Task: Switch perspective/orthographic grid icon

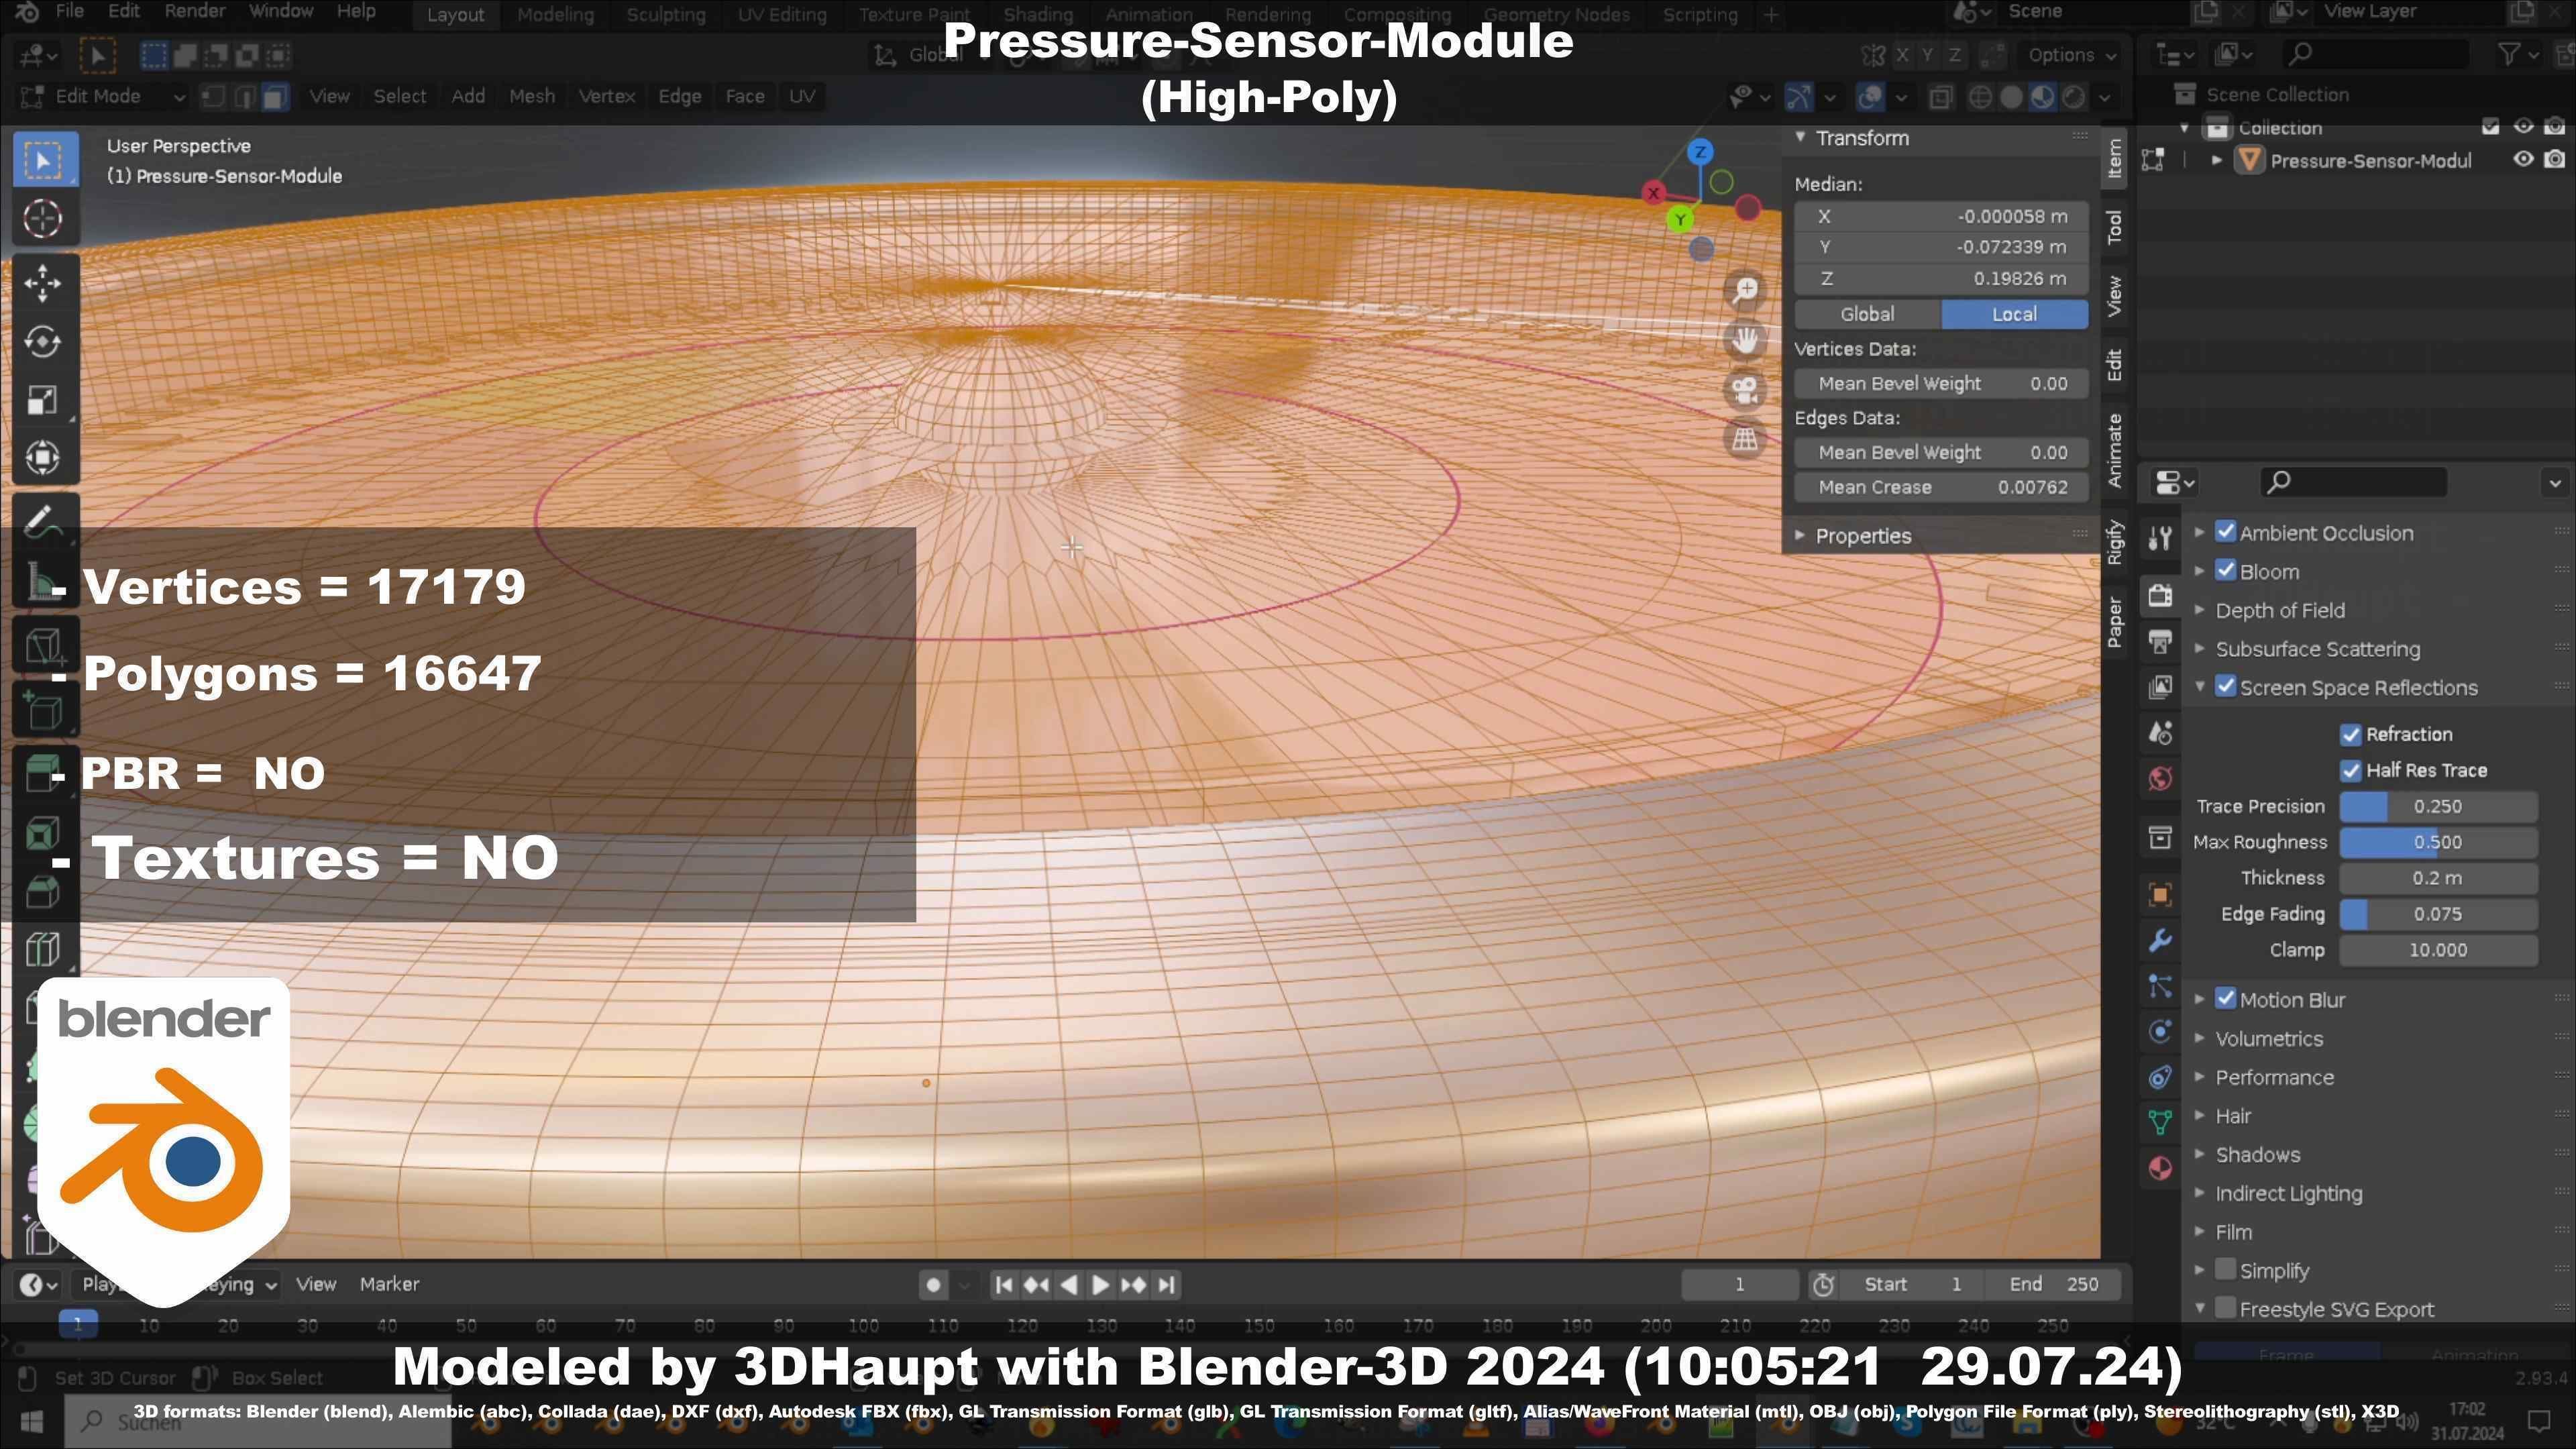Action: click(x=1745, y=439)
